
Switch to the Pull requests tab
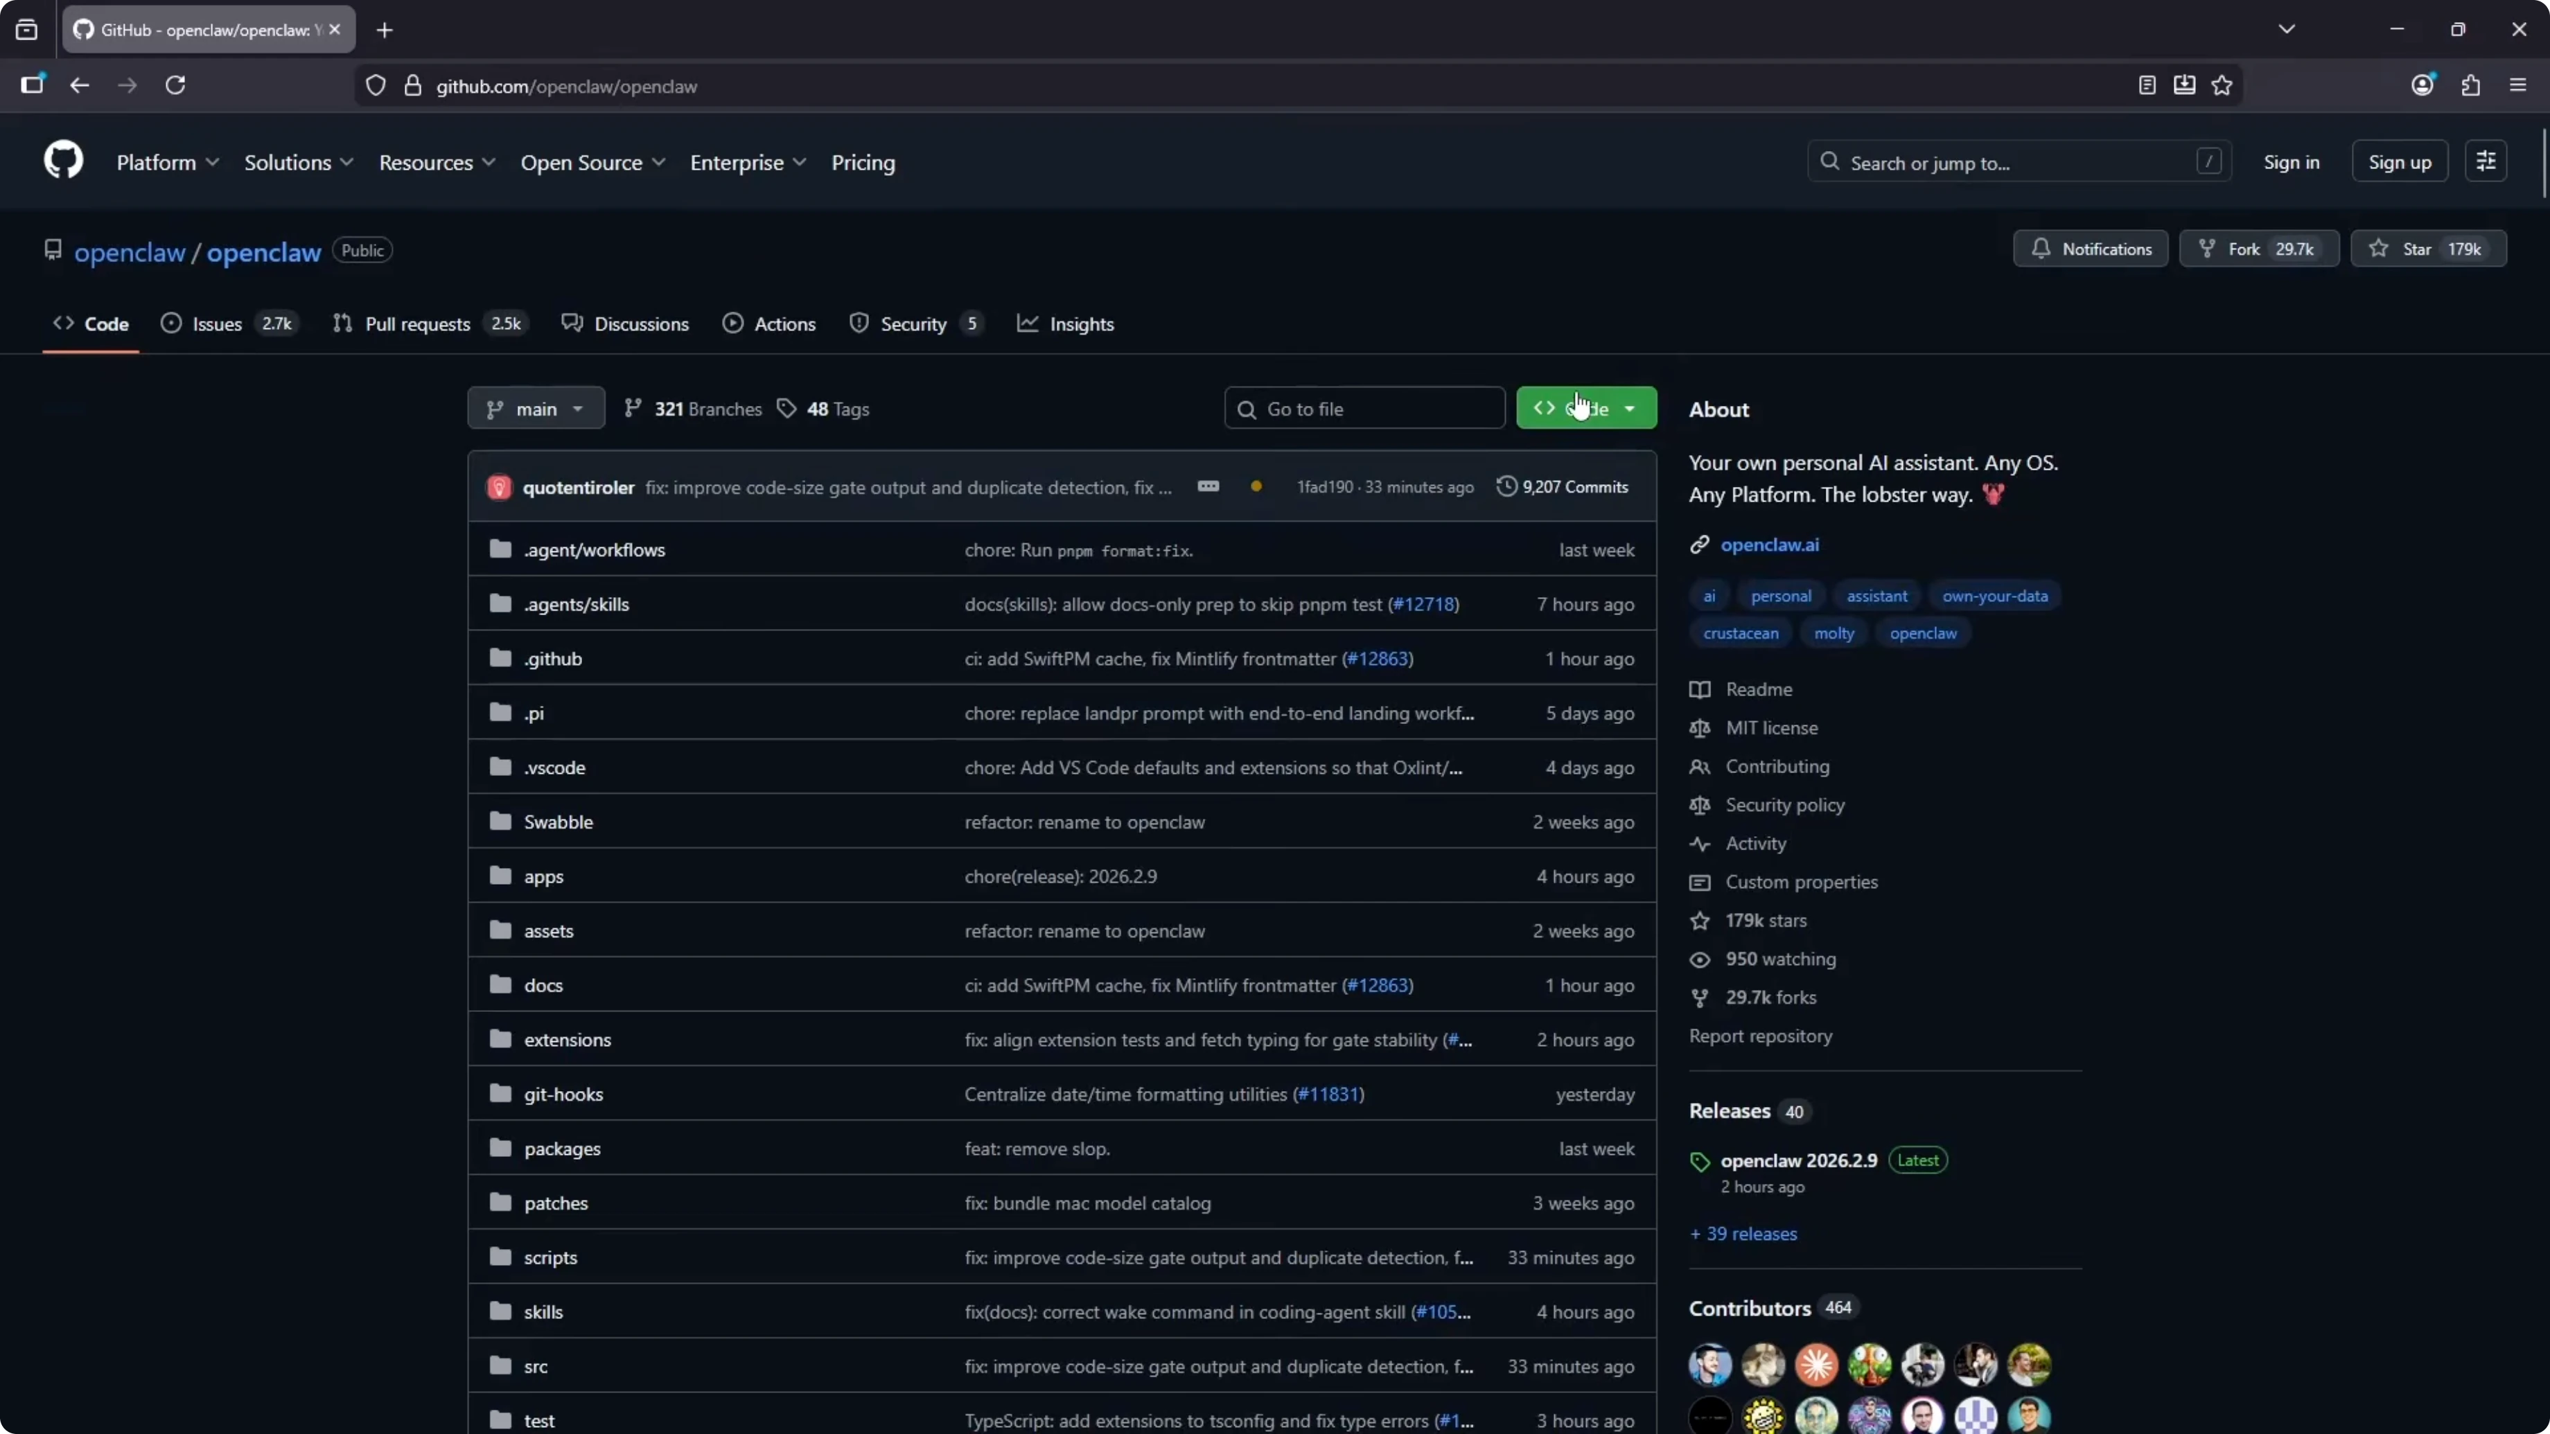click(x=416, y=324)
